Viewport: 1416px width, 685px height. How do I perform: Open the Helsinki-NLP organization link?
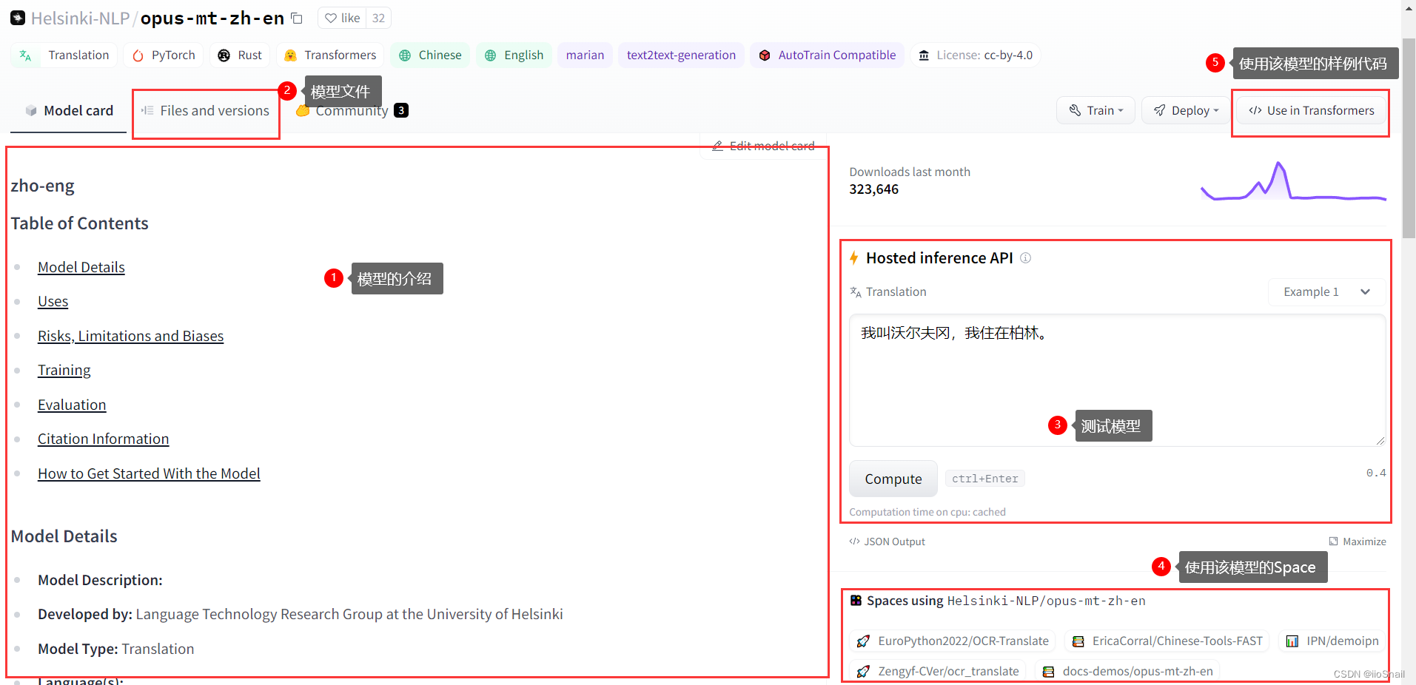click(x=80, y=18)
